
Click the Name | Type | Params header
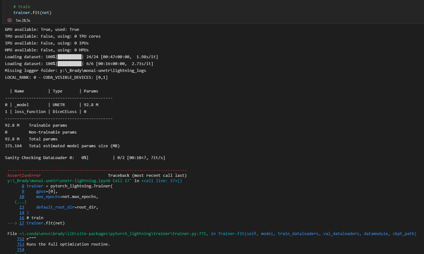click(54, 91)
